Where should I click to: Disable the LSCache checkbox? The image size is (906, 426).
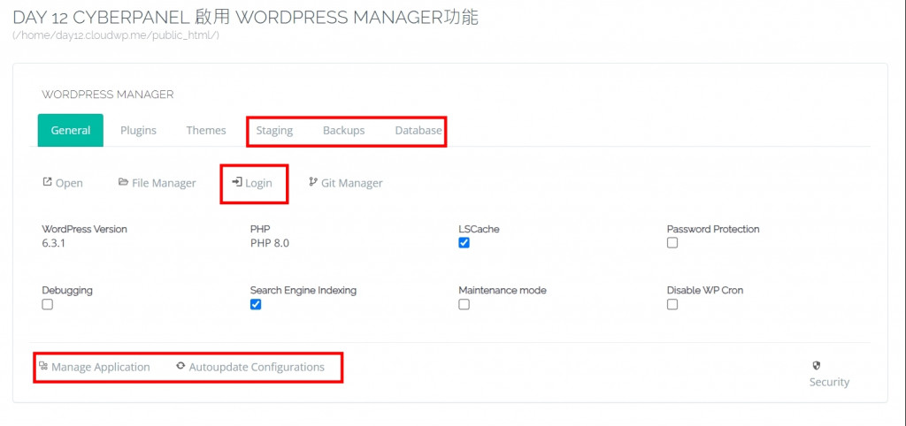pos(464,243)
